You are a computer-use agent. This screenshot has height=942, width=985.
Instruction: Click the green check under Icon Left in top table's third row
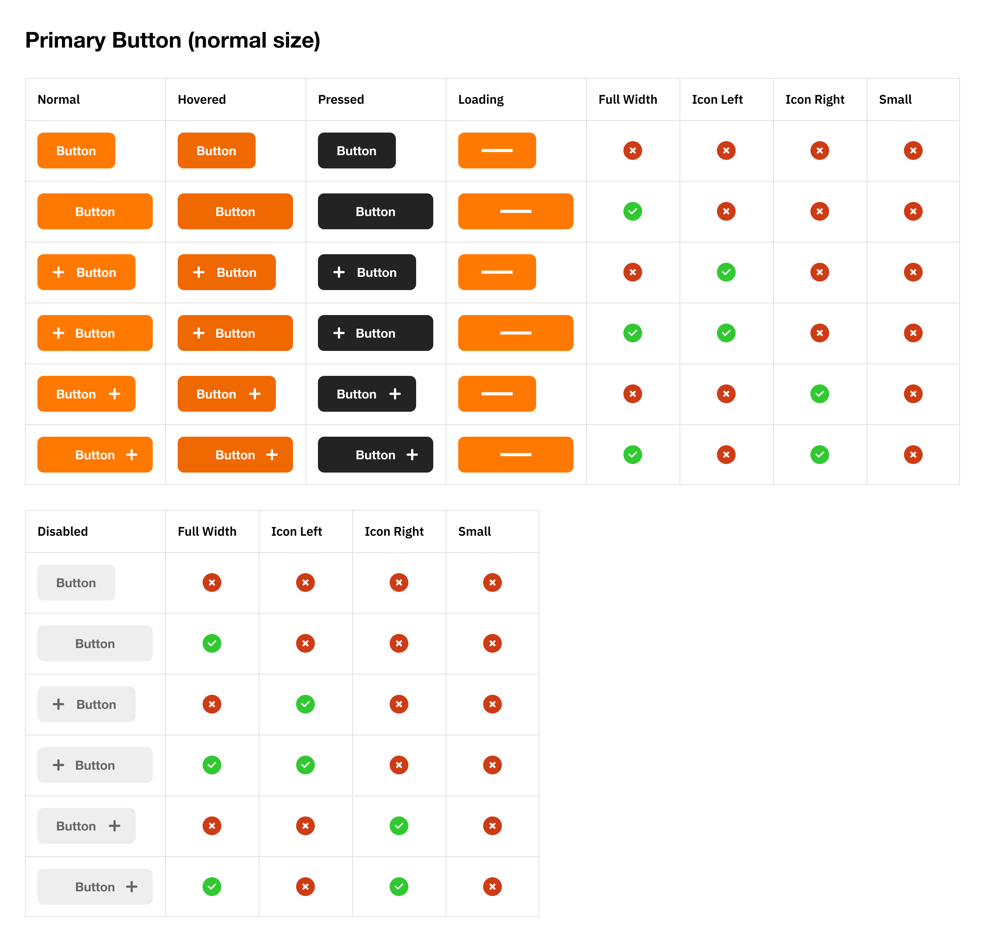coord(726,272)
